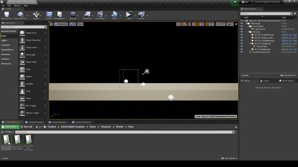Toggle viewport rotation snapping icon
This screenshot has height=167, width=298.
pos(207,24)
